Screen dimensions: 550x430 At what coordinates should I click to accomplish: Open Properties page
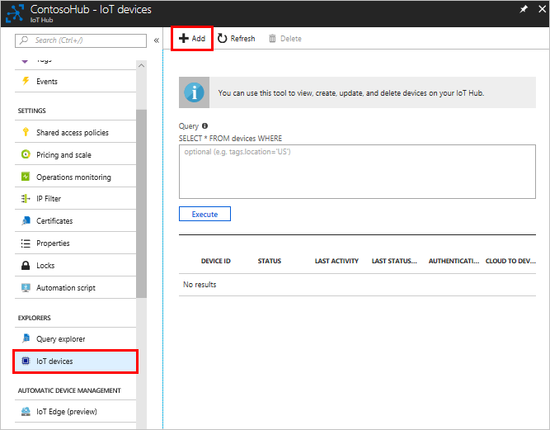coord(75,243)
